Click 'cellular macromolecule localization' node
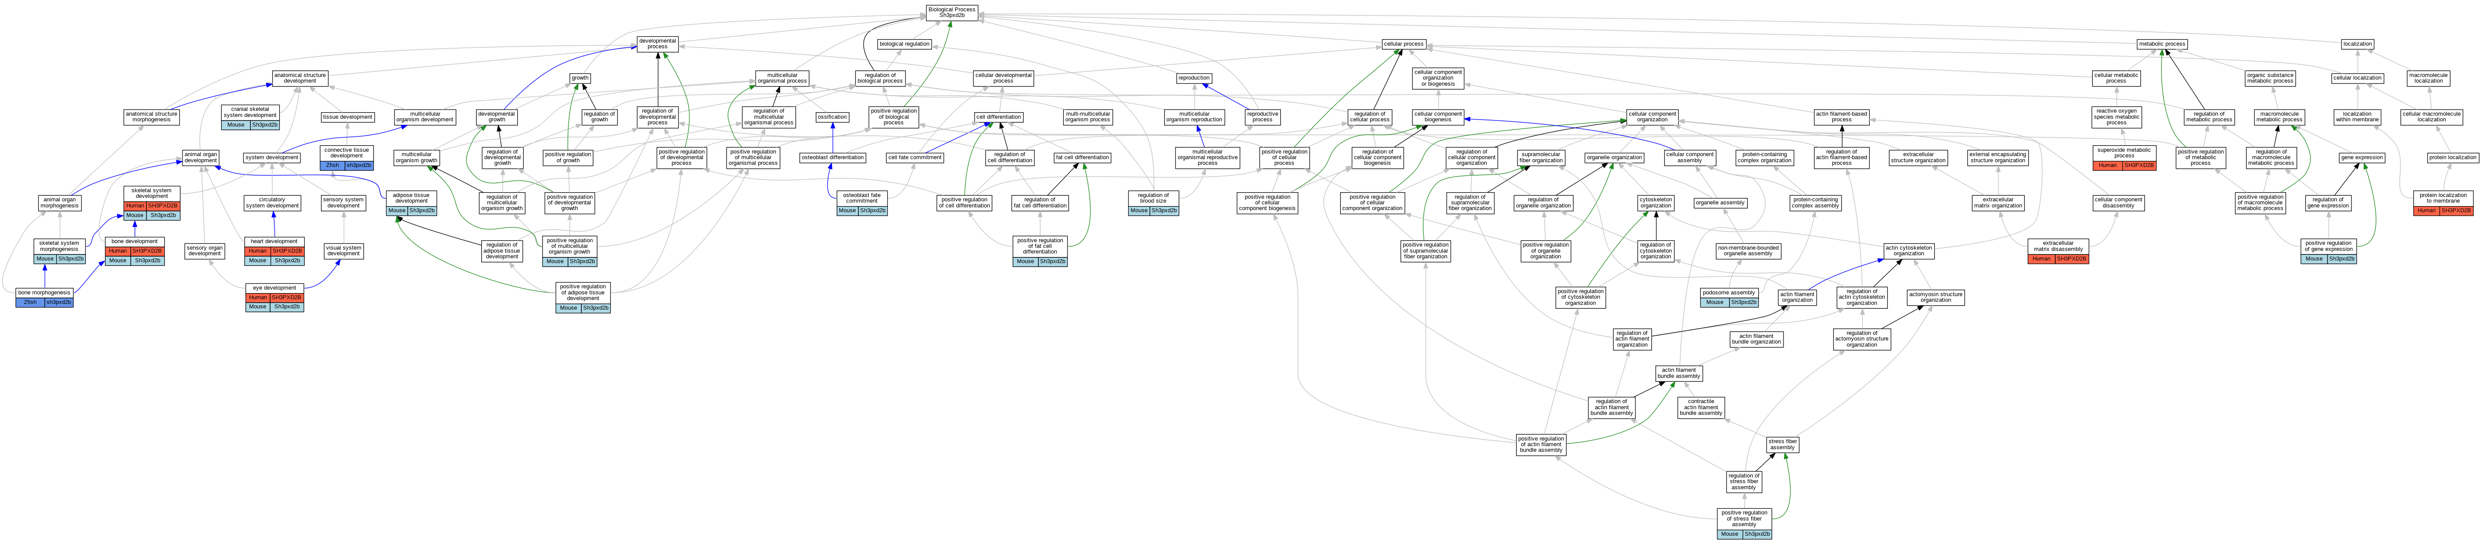Image resolution: width=2486 pixels, height=544 pixels. click(2431, 117)
